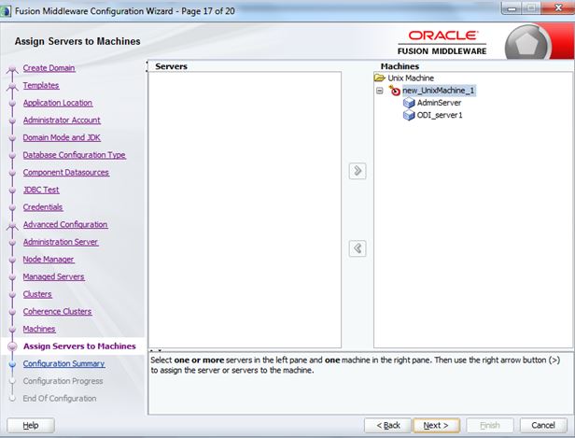Click the current step Assign Servers to Machines

[79, 346]
